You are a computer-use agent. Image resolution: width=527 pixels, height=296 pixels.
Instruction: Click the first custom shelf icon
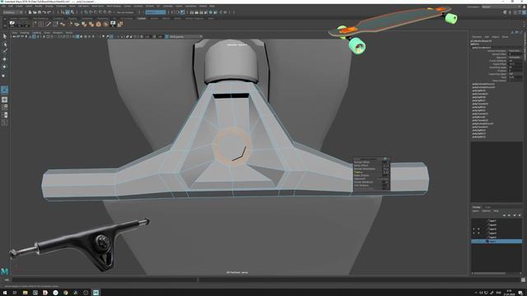[x=12, y=24]
